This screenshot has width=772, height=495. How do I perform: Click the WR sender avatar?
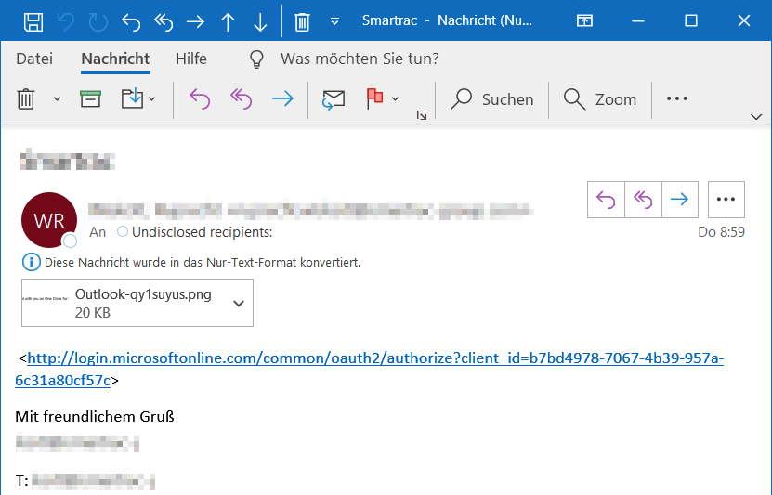tap(49, 220)
